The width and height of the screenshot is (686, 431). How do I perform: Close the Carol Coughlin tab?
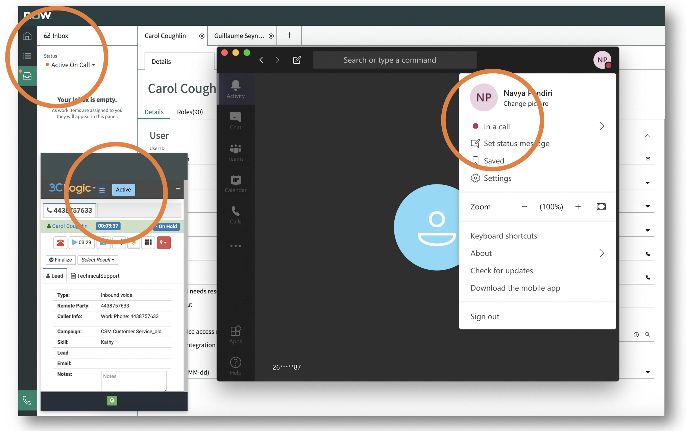(x=202, y=36)
